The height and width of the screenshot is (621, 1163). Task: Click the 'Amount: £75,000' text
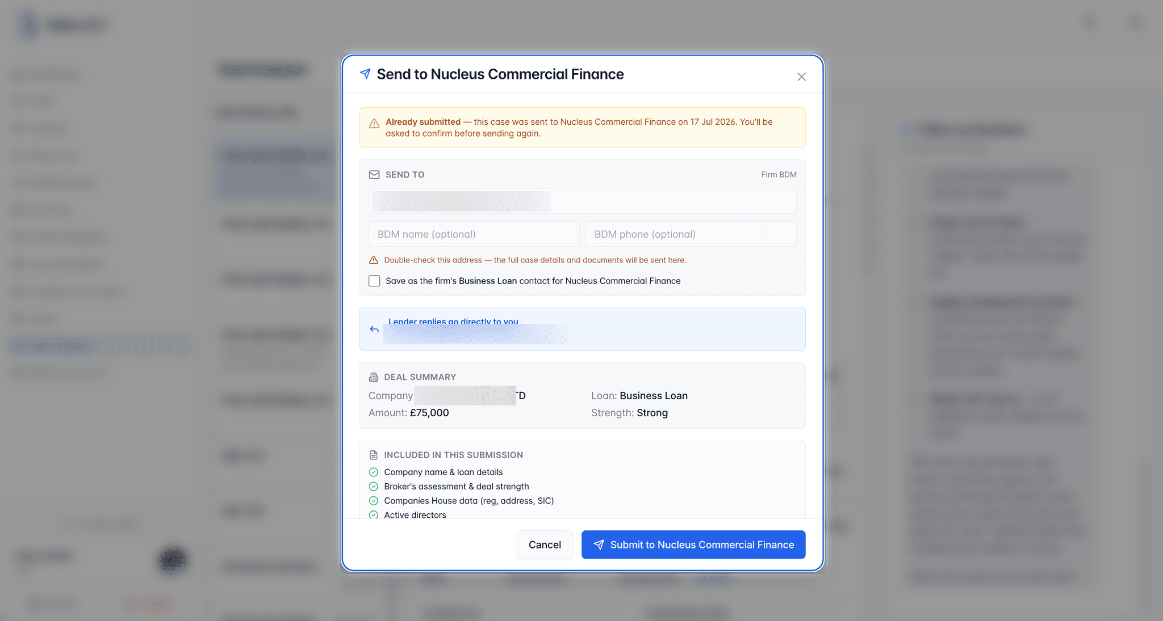(x=409, y=413)
